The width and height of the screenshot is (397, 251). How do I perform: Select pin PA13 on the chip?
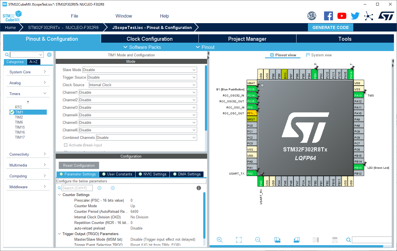coord(359,95)
